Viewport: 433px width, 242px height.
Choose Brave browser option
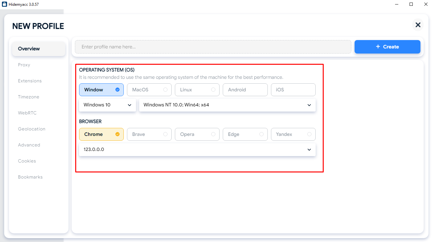(149, 134)
